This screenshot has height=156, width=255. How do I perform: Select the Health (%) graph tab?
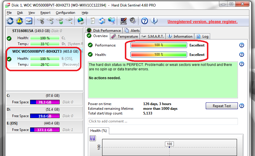coord(99,131)
